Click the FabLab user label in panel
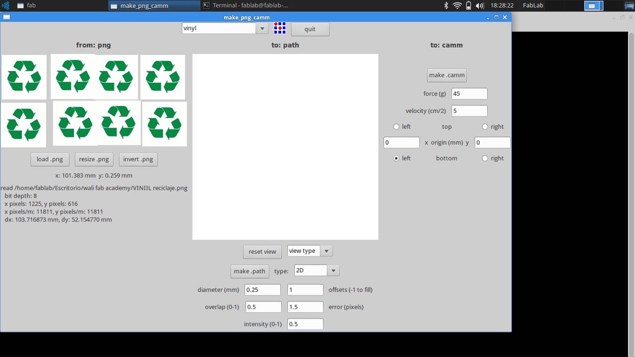Viewport: 635px width, 357px height. (533, 5)
